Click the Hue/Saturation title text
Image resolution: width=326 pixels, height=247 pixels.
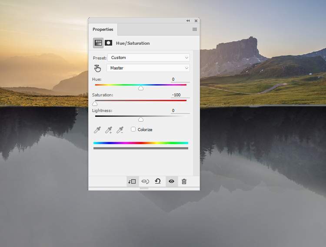click(x=133, y=43)
